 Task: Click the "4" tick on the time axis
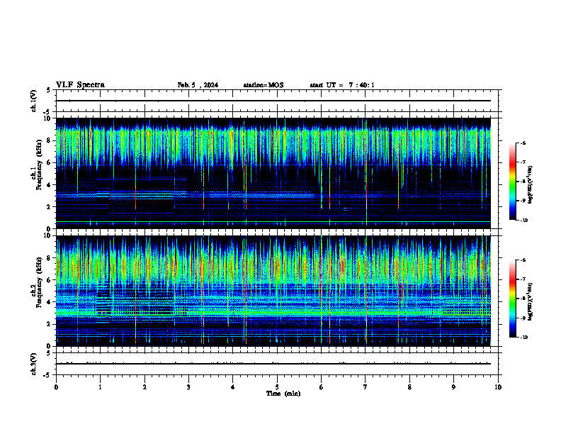pyautogui.click(x=233, y=387)
